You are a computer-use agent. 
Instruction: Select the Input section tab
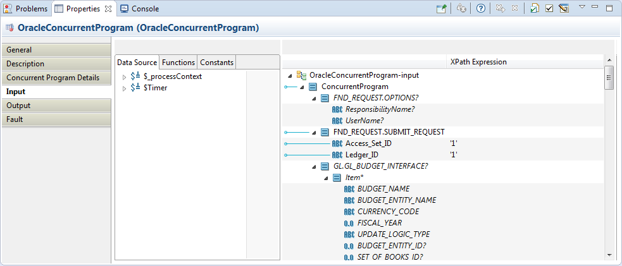(56, 92)
